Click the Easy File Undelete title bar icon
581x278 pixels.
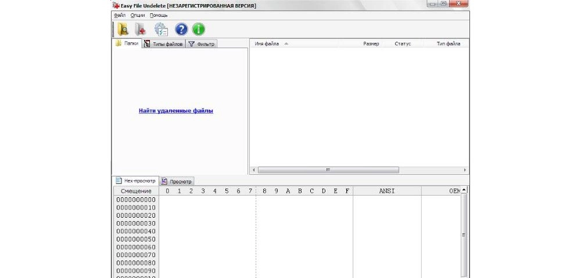tap(116, 6)
